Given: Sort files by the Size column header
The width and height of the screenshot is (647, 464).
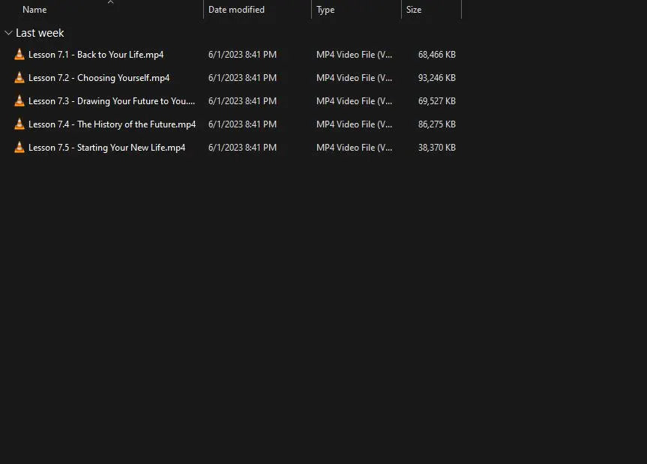Looking at the screenshot, I should (414, 10).
